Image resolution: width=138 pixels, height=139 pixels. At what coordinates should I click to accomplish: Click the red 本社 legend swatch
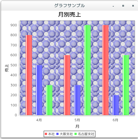coord(46,134)
